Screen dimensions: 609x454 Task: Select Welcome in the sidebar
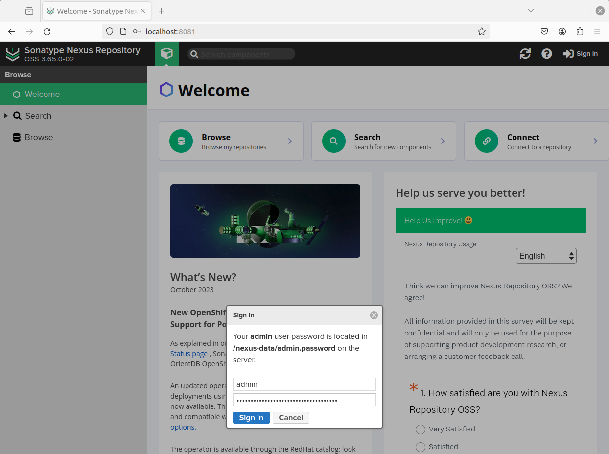click(73, 94)
